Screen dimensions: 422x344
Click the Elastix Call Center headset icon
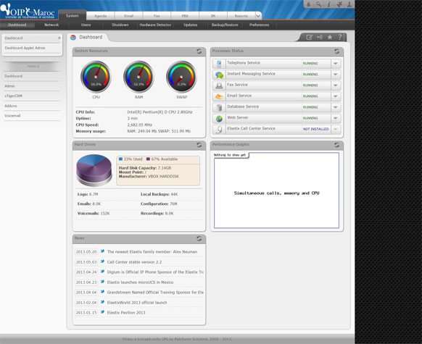point(219,130)
